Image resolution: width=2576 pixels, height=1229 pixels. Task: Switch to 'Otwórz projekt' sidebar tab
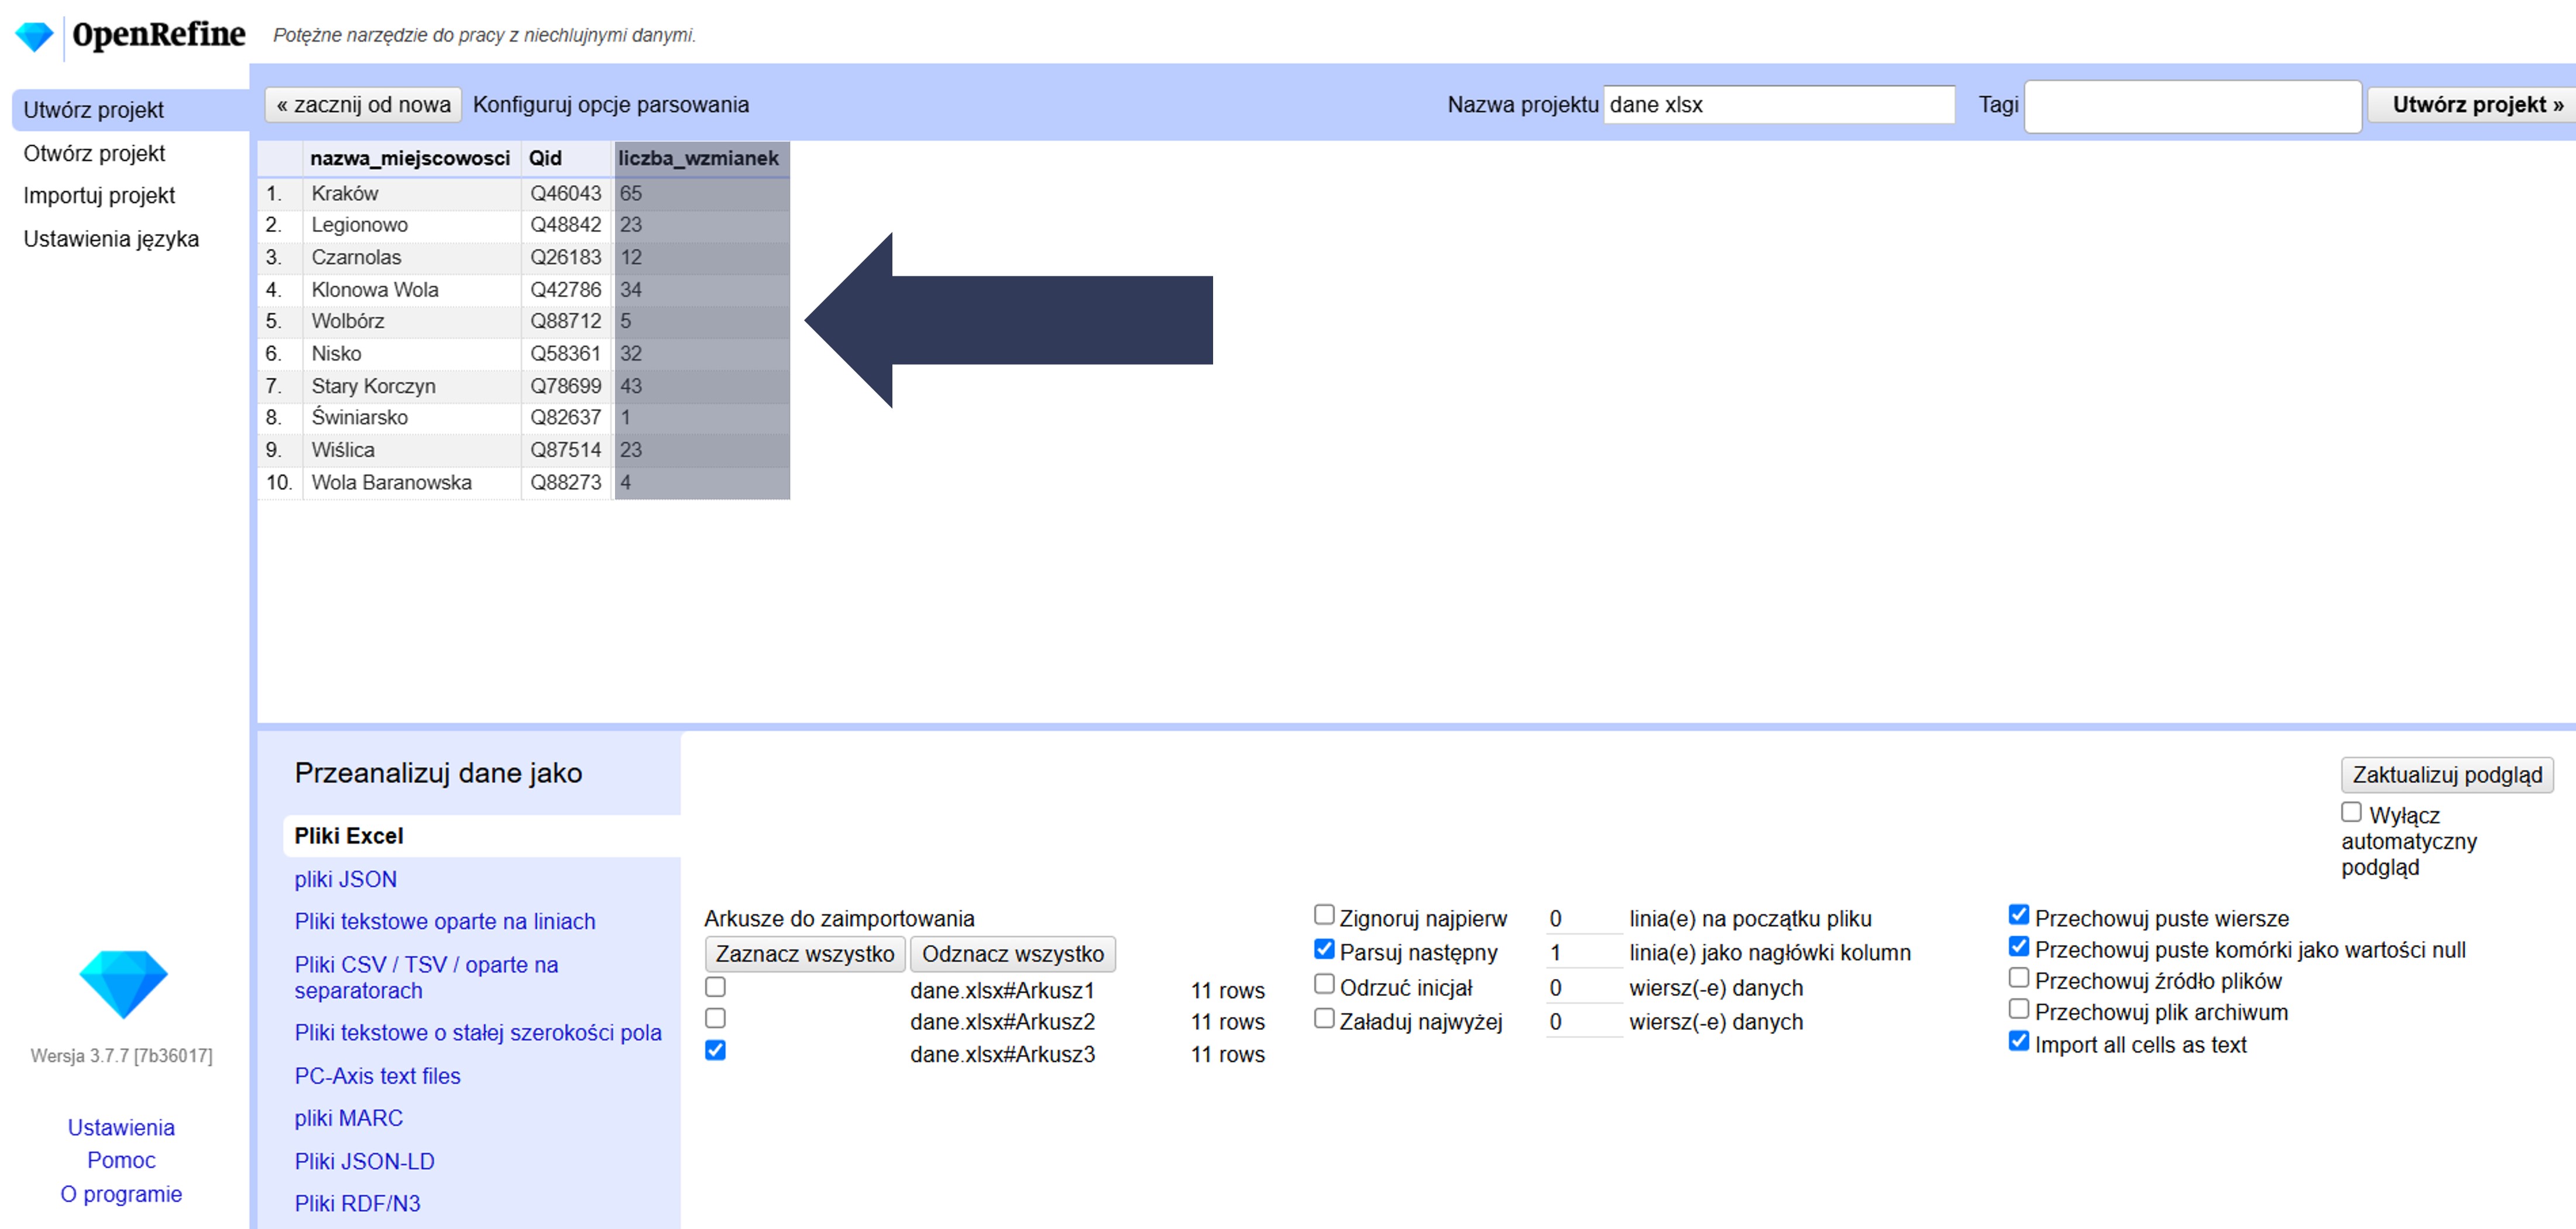pyautogui.click(x=94, y=153)
